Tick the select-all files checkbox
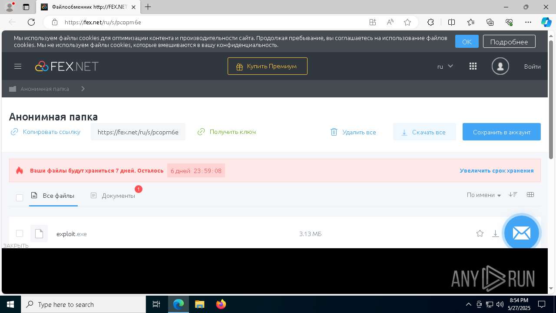Screen dimensions: 556x313 tap(20, 198)
